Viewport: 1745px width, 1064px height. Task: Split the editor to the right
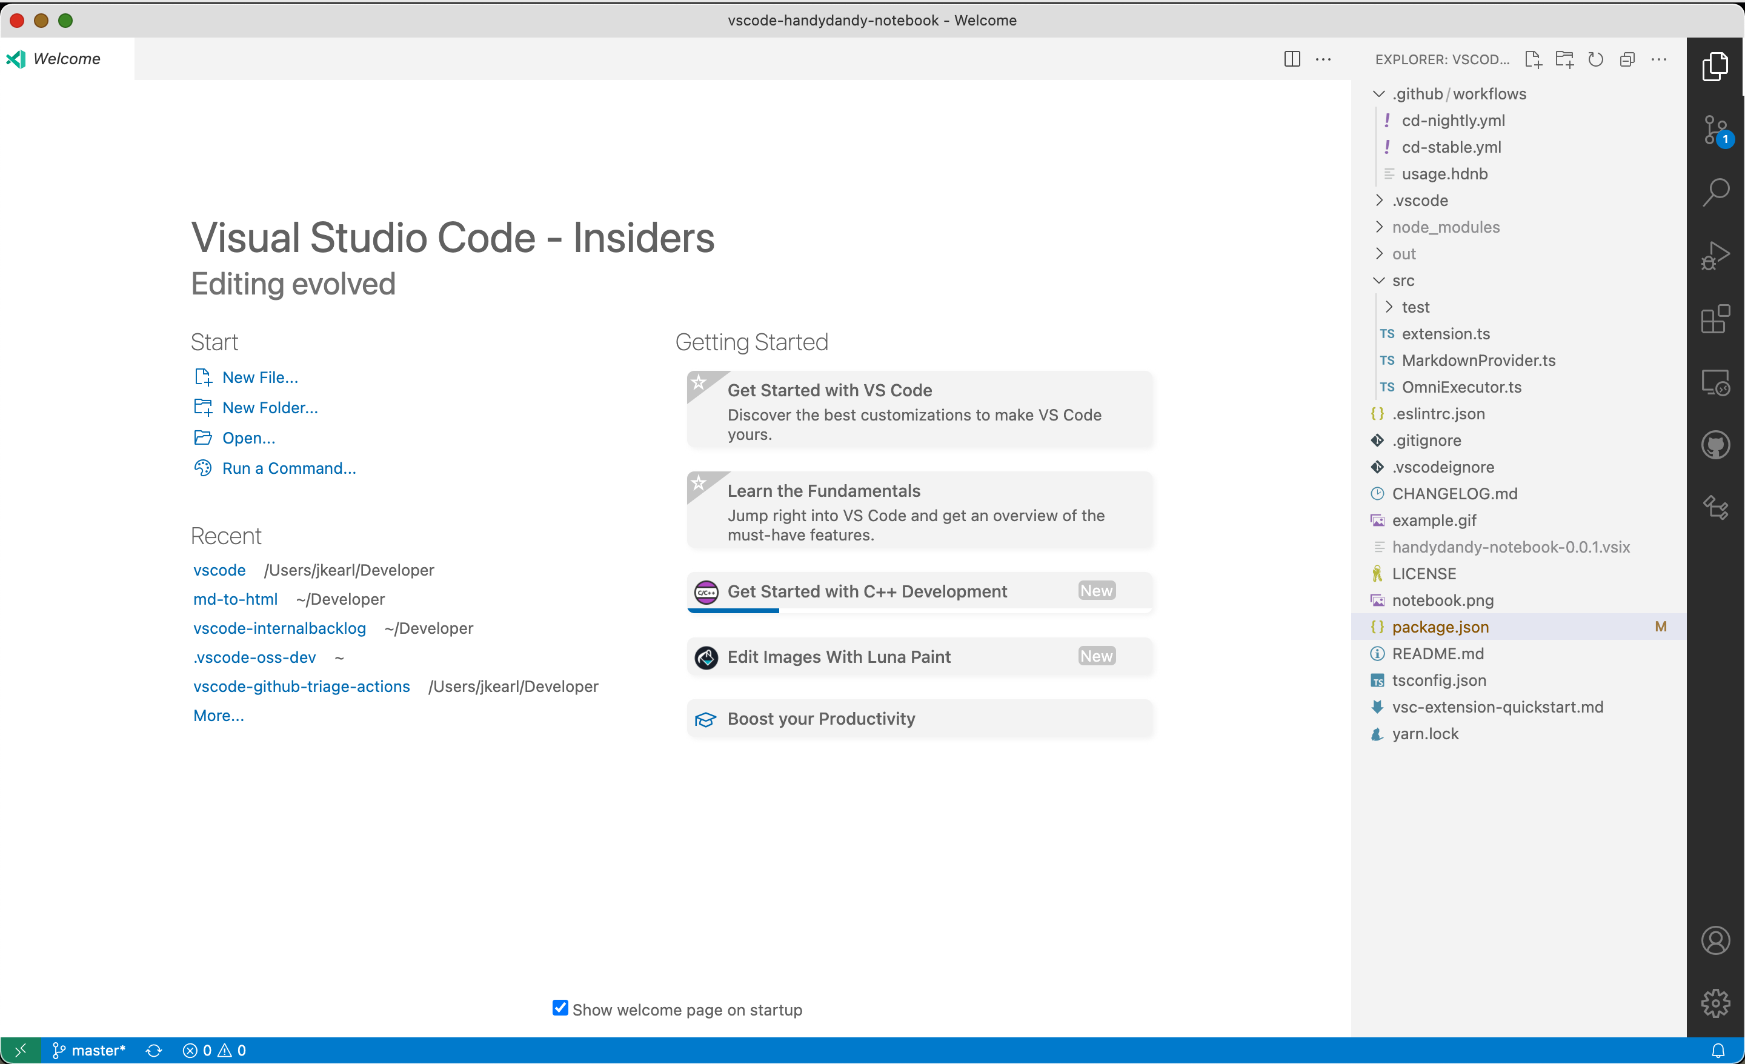(x=1292, y=59)
